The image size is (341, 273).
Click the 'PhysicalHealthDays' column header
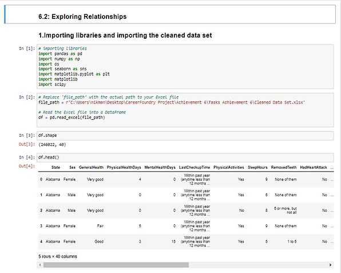(124, 167)
